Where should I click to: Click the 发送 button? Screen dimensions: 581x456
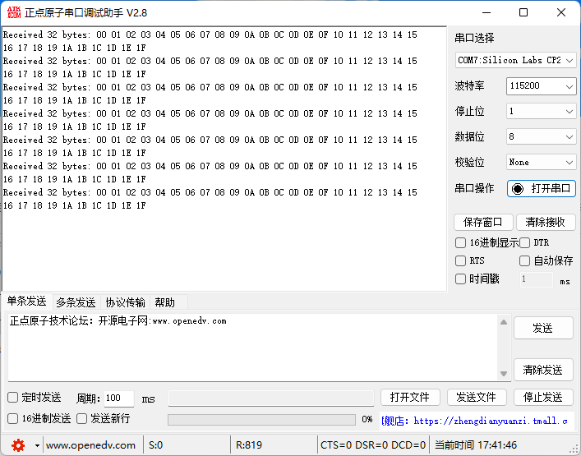pos(543,328)
